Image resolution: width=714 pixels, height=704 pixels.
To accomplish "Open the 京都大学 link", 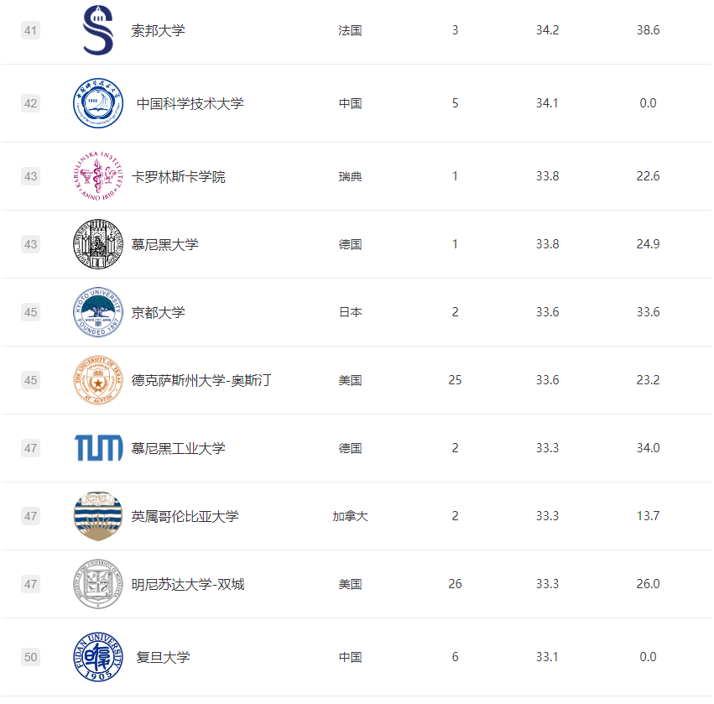I will coord(158,312).
